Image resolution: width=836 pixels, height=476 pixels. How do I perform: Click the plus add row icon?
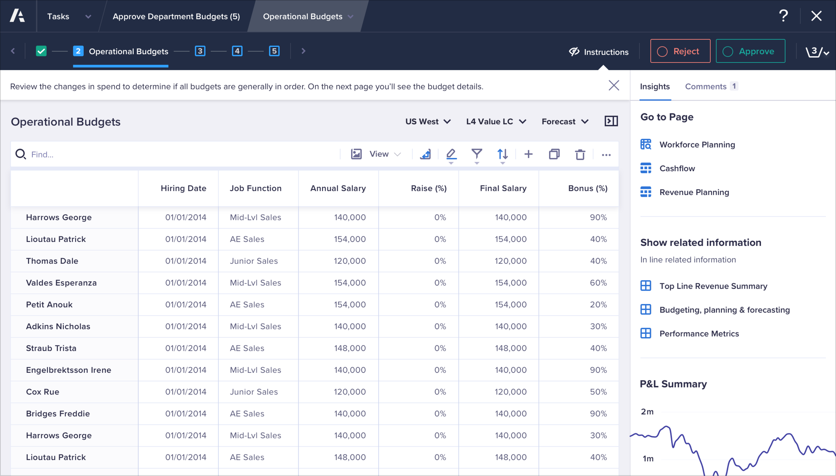[528, 154]
